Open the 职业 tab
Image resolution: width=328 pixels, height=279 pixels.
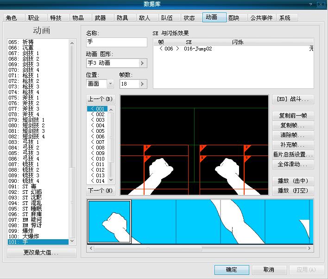pyautogui.click(x=36, y=18)
